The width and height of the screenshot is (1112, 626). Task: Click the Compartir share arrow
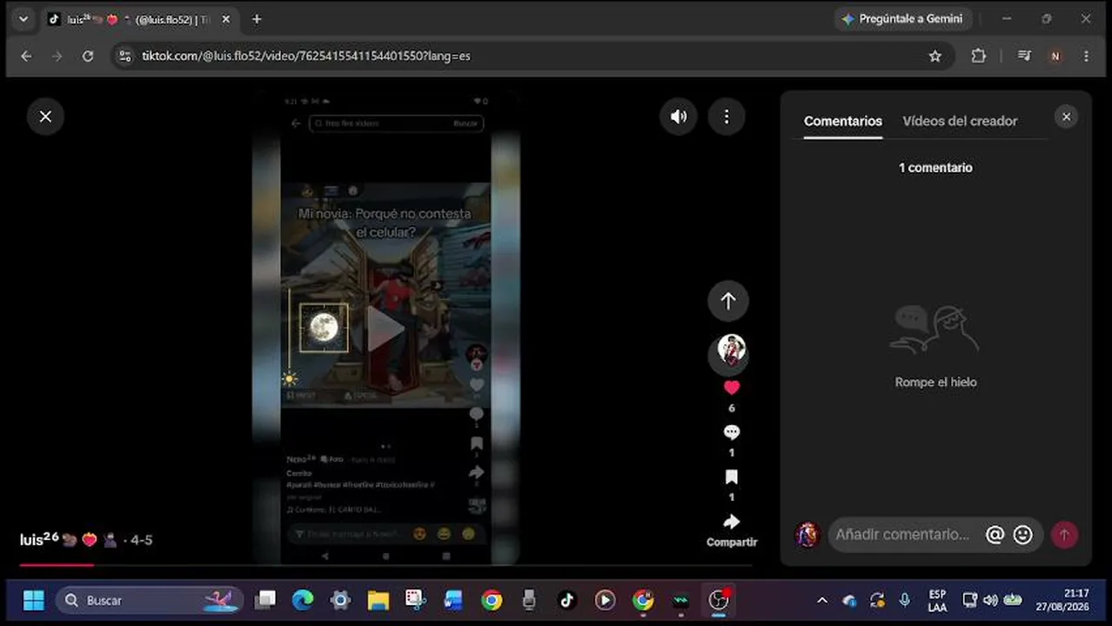(732, 522)
